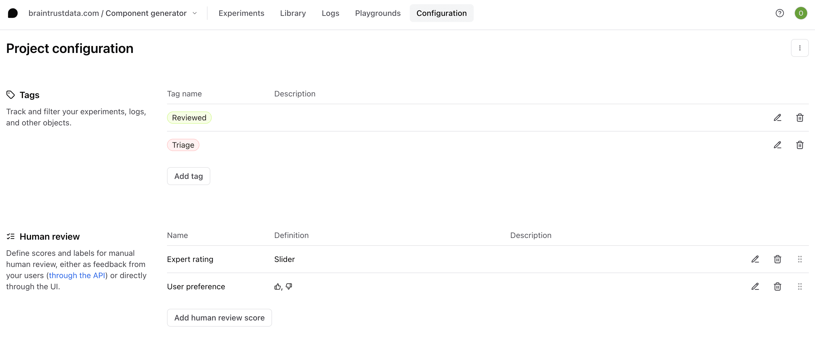Select the thumbs up in User preference definition
The image size is (815, 345).
click(x=277, y=286)
